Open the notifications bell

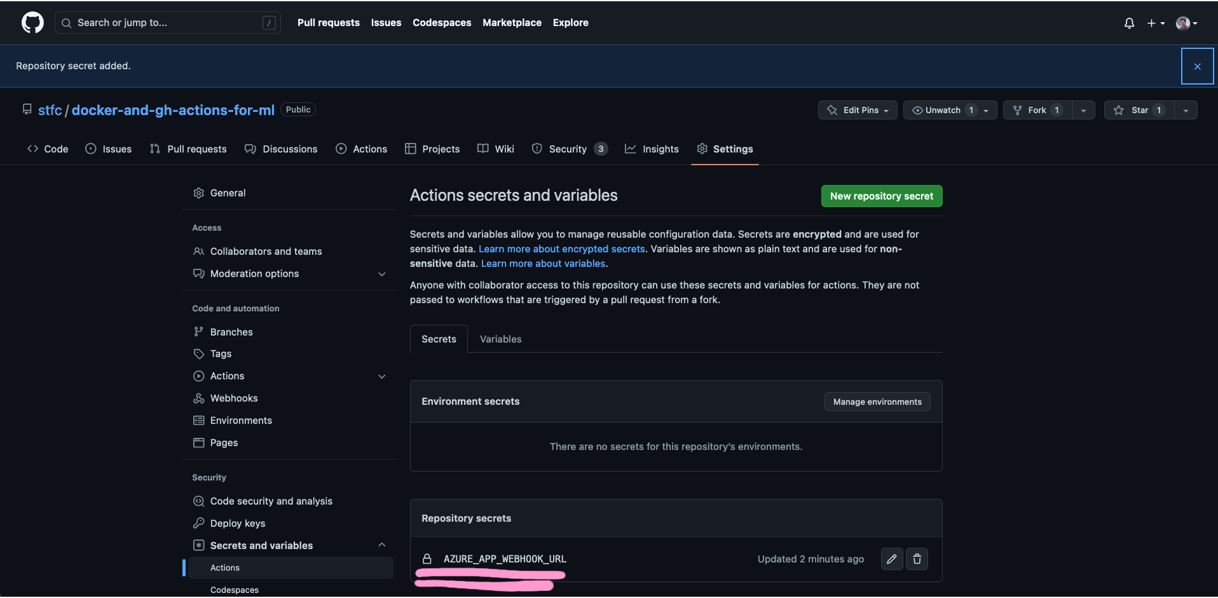tap(1128, 23)
